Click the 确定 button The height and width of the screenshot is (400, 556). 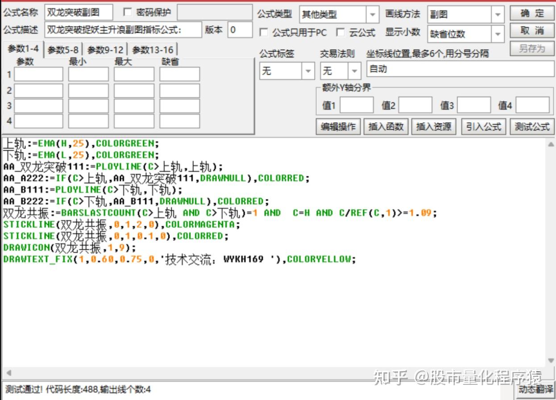(x=532, y=13)
